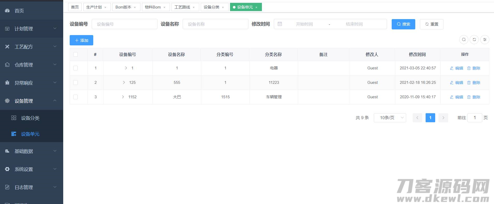The width and height of the screenshot is (494, 204).
Task: Open column settings round icon
Action: point(485,39)
